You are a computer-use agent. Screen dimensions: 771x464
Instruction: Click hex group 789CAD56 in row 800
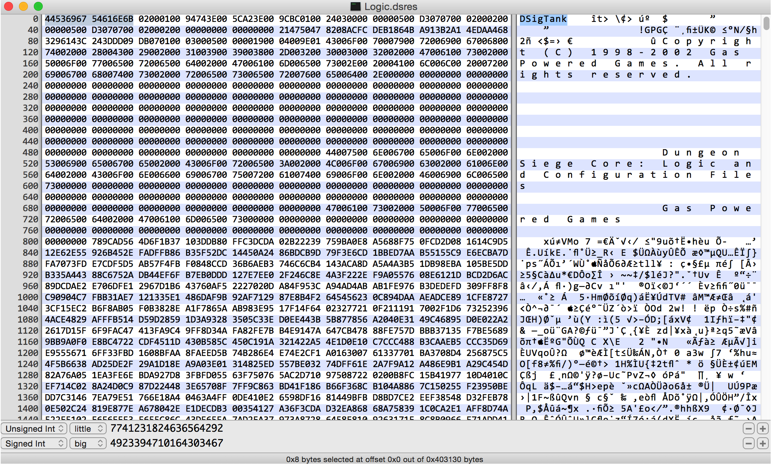(x=113, y=242)
